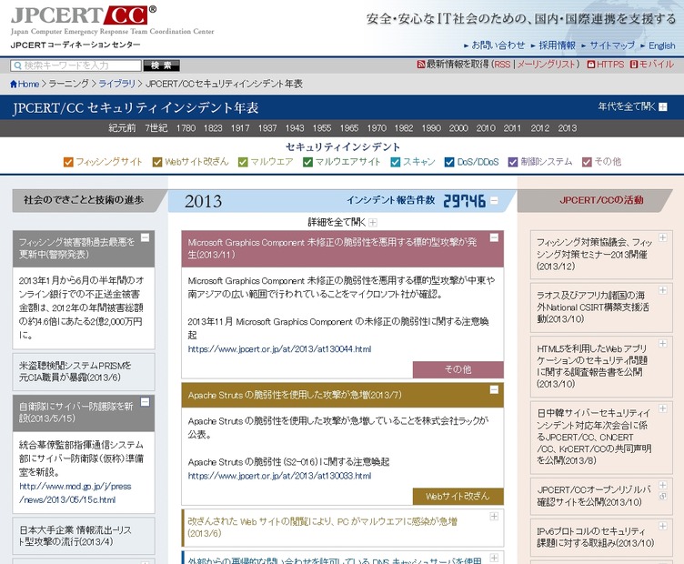Expand all eras with 年代を全て開く plus

662,106
